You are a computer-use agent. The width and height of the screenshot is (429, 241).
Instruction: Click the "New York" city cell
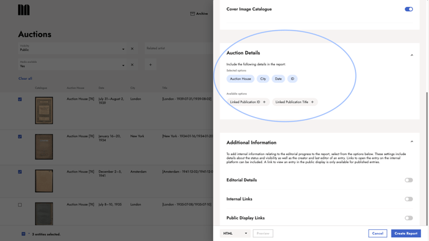(137, 136)
